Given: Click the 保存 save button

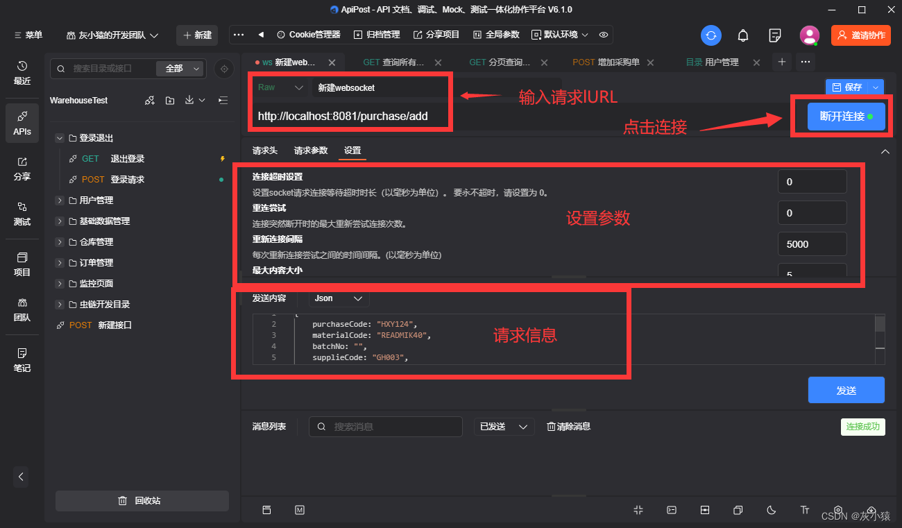Looking at the screenshot, I should click(846, 87).
